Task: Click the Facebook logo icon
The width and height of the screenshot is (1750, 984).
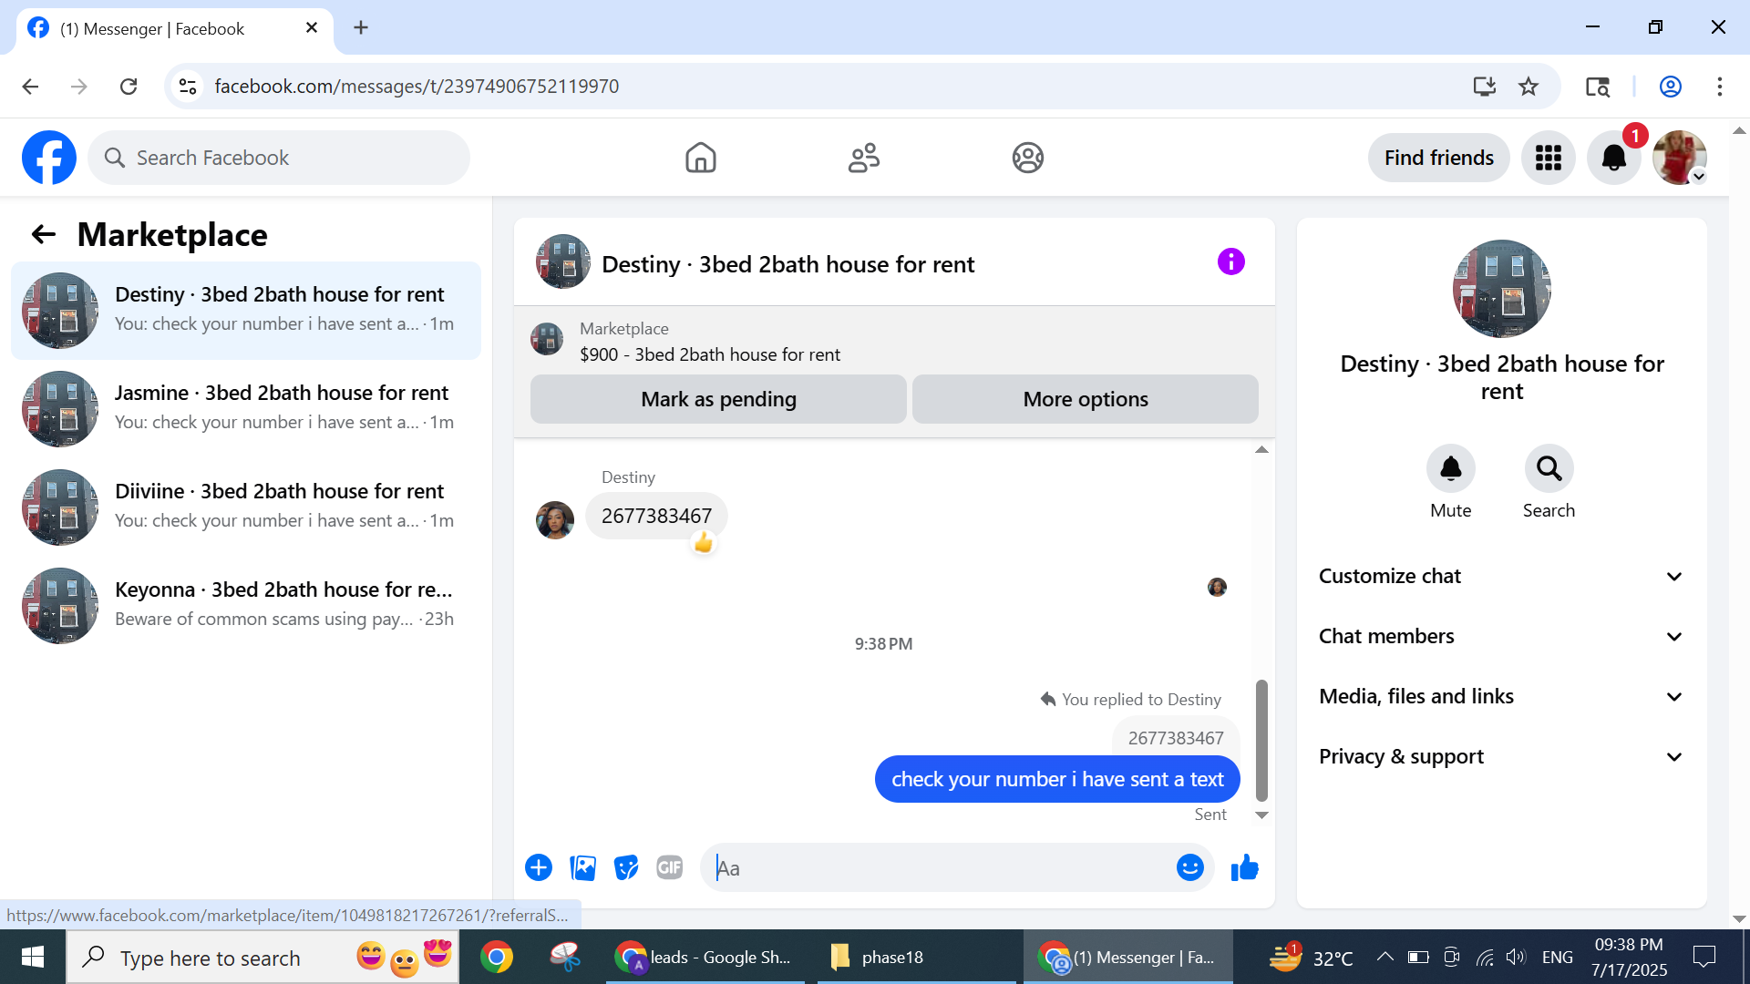Action: click(49, 158)
